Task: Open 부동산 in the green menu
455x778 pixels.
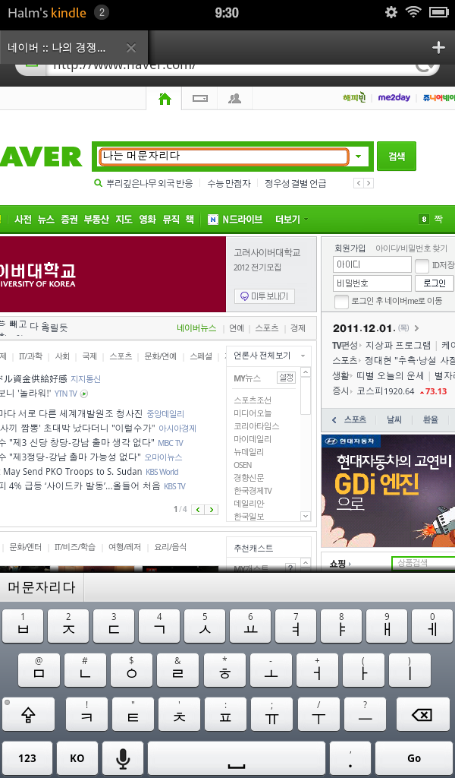Action: (96, 220)
